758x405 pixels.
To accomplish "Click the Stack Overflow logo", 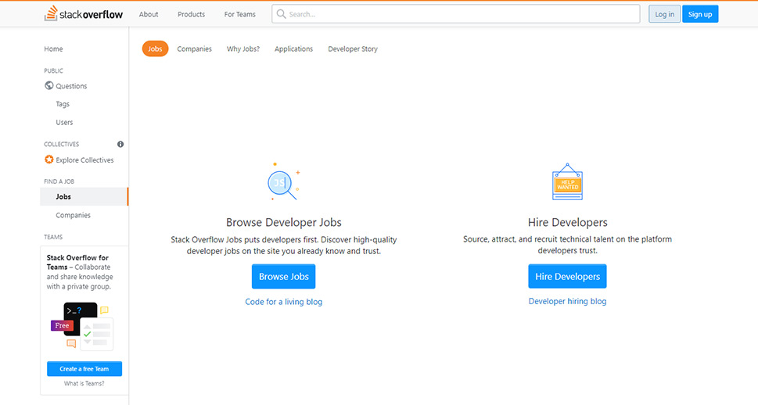I will [x=84, y=14].
